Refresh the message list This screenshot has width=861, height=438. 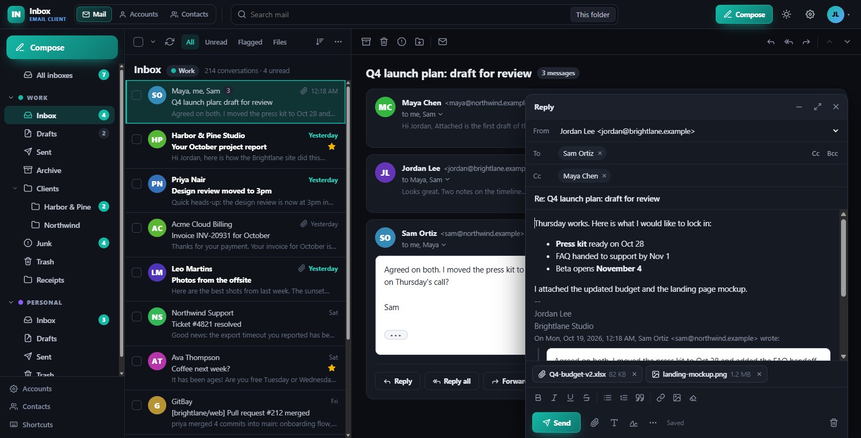point(170,42)
